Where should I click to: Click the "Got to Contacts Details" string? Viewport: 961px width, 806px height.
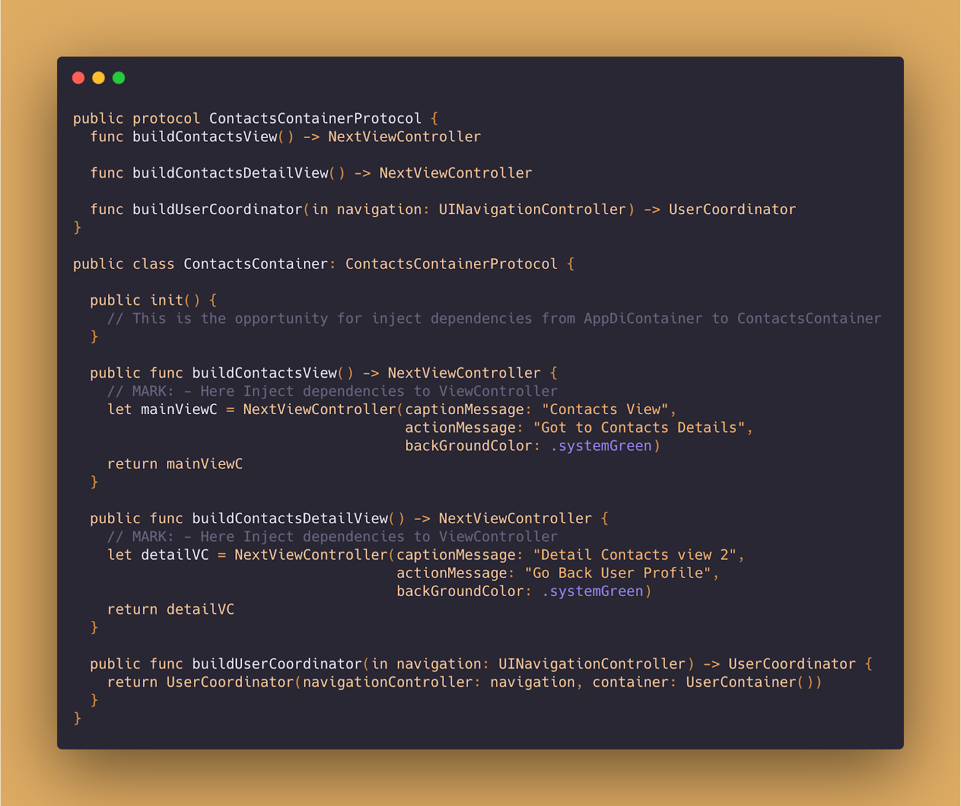pyautogui.click(x=639, y=427)
